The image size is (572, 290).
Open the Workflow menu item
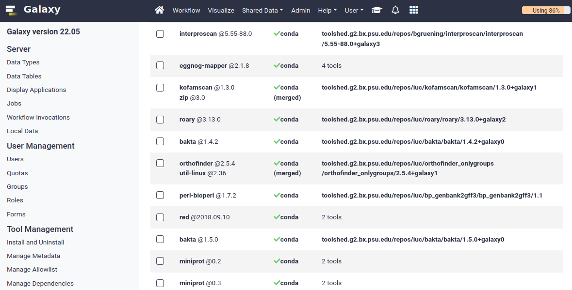(x=186, y=11)
